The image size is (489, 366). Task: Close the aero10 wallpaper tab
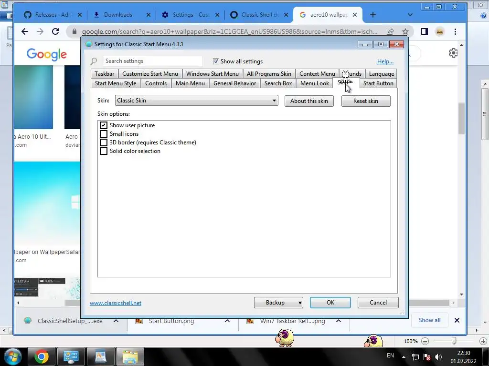[x=355, y=15]
